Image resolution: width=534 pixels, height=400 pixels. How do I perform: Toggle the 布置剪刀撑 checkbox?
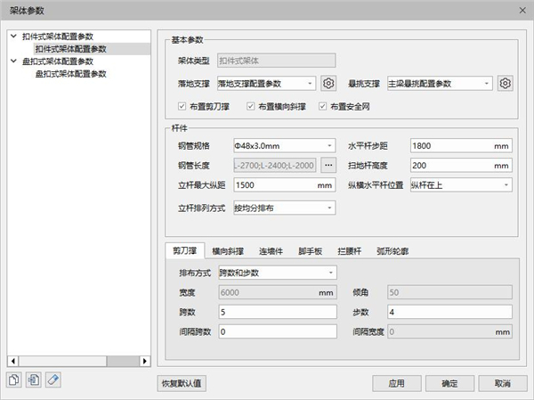[x=183, y=107]
